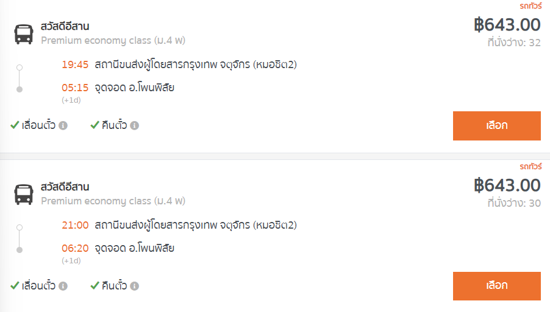Screen dimensions: 550x312
Task: Click the 06:20 arrival time
Action: coord(75,248)
